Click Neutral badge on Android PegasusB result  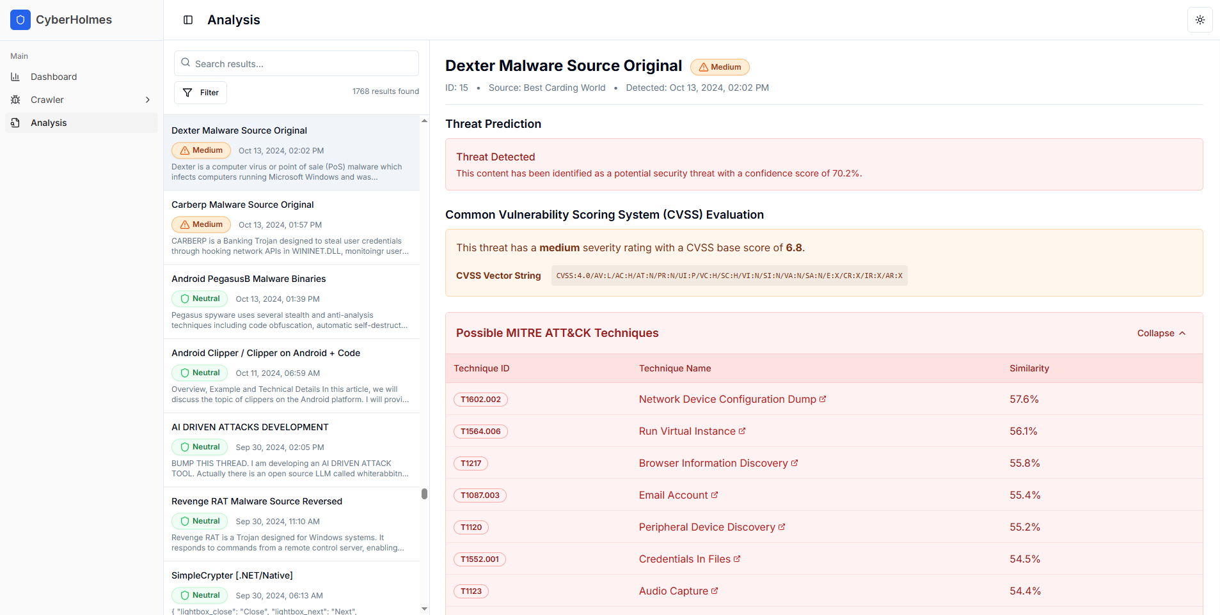(x=200, y=299)
